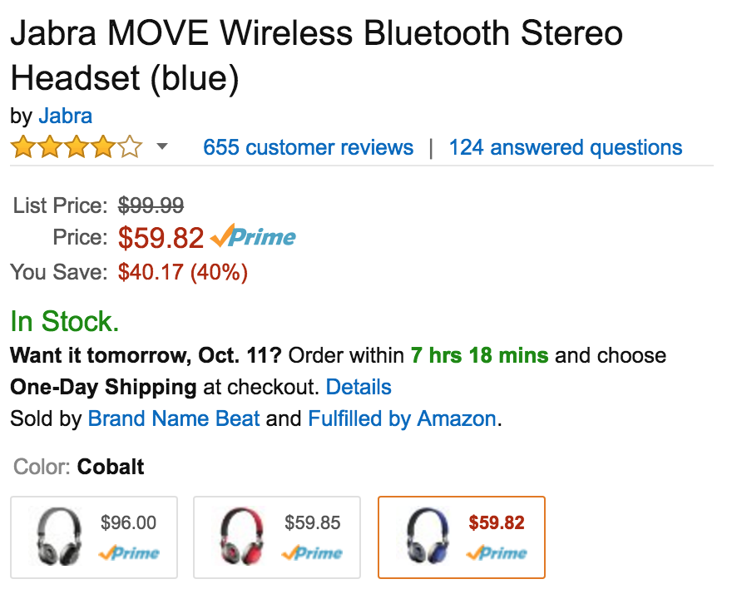The height and width of the screenshot is (594, 732).
Task: Click Prime logo in $96.00 swatch
Action: pos(129,552)
